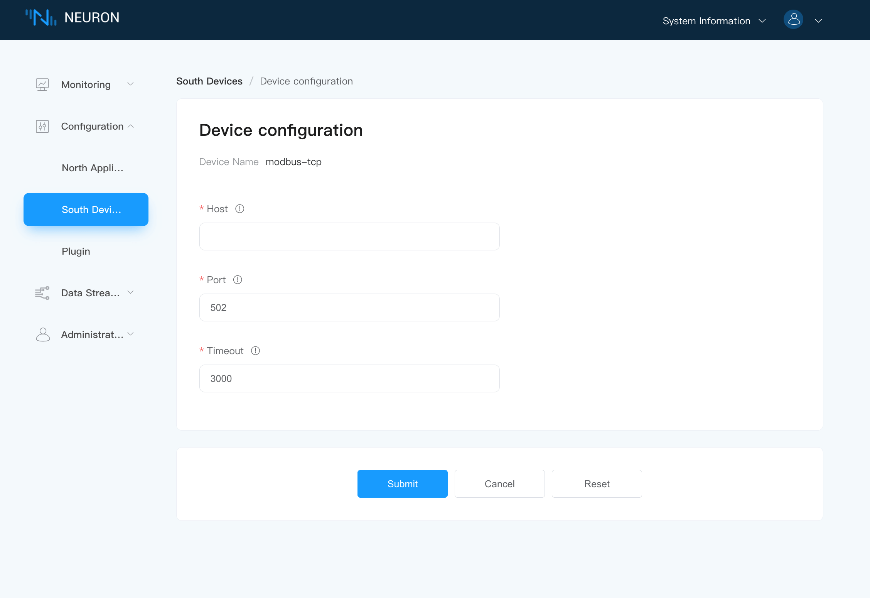Click the Neuron logo icon

tap(41, 18)
